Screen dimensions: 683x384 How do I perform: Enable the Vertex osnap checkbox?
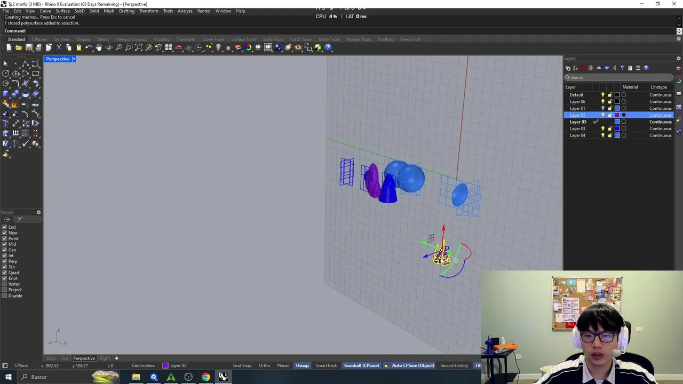4,284
